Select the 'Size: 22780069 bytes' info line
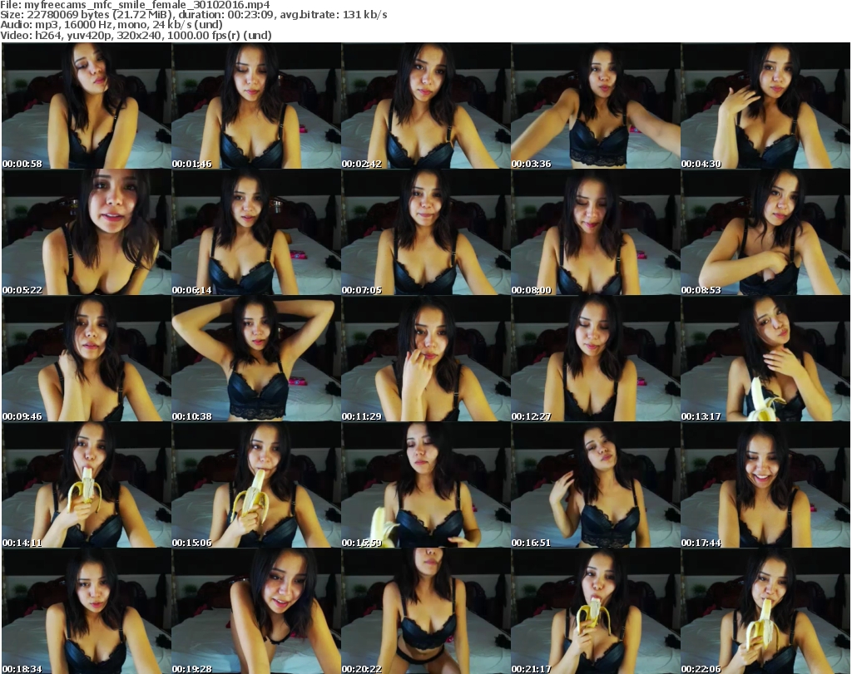This screenshot has width=852, height=674. coord(193,15)
